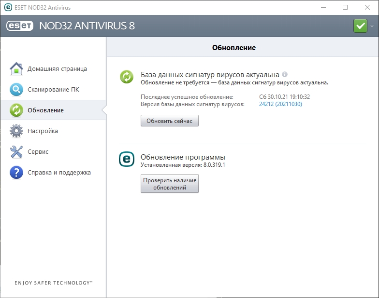Close the ESET NOD32 Antivirus window
Viewport: 379px width, 298px height.
[x=367, y=8]
